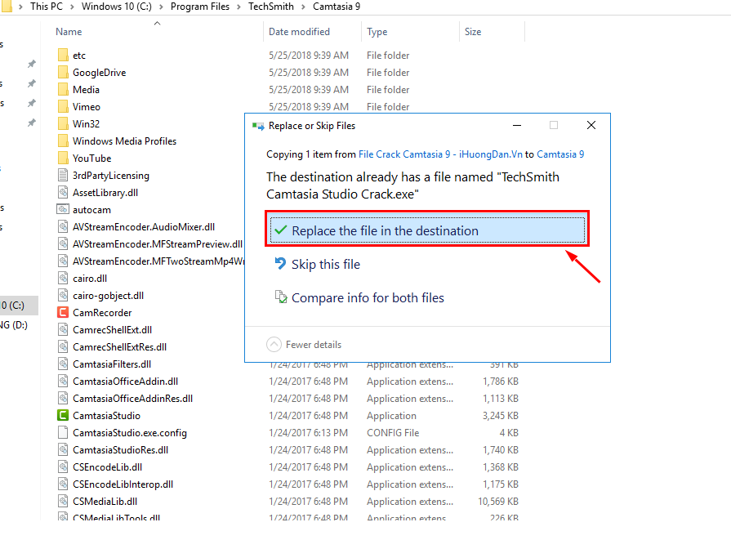Image resolution: width=731 pixels, height=558 pixels.
Task: Click the compare files document icon
Action: click(281, 297)
